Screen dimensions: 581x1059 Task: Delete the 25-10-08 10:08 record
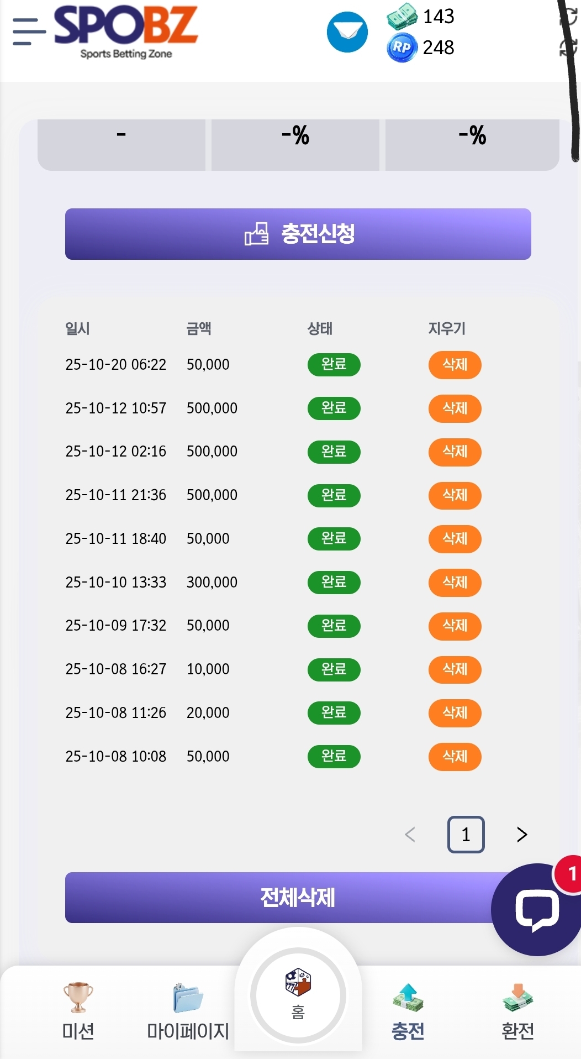pyautogui.click(x=455, y=757)
